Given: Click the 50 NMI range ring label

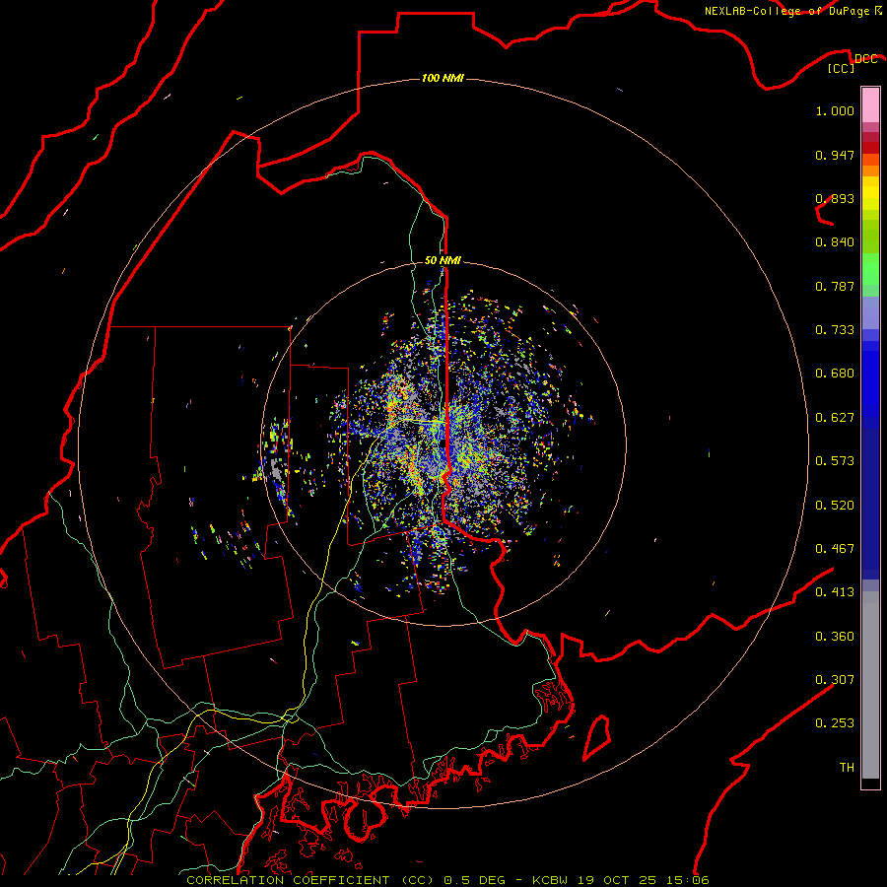Looking at the screenshot, I should point(443,260).
